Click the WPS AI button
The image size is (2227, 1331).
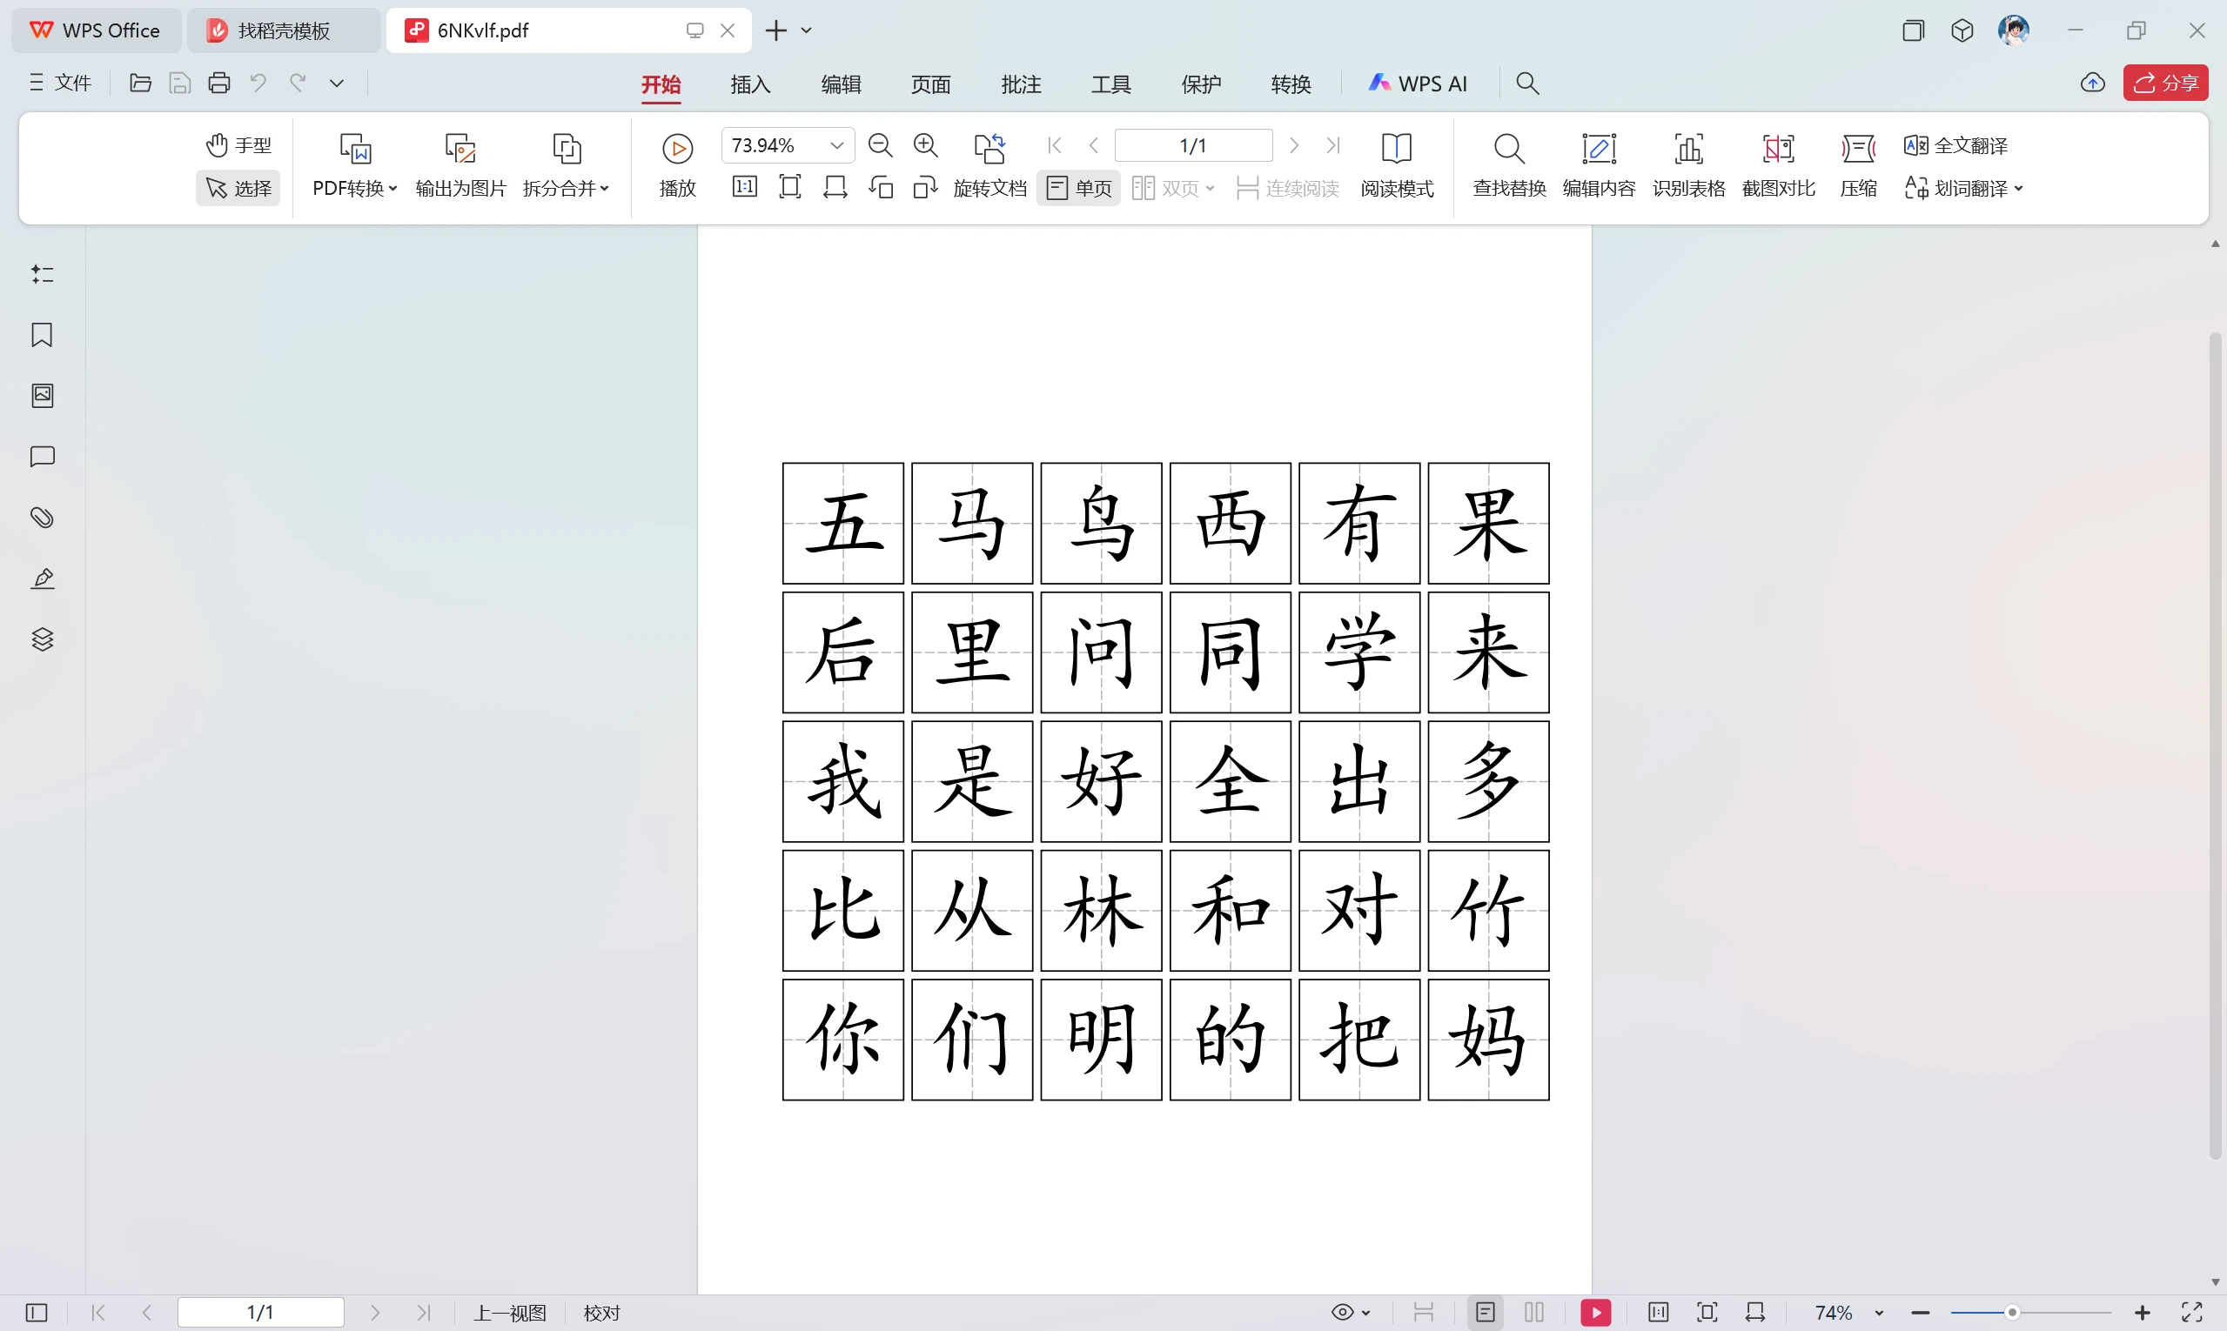coord(1418,84)
